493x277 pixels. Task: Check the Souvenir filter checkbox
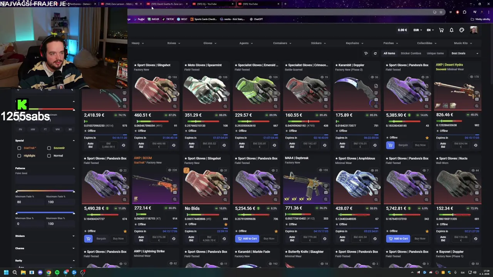click(49, 148)
